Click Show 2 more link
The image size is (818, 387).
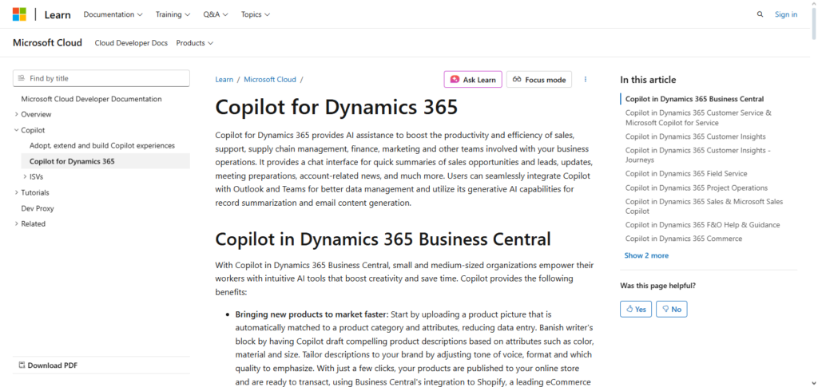coord(646,256)
